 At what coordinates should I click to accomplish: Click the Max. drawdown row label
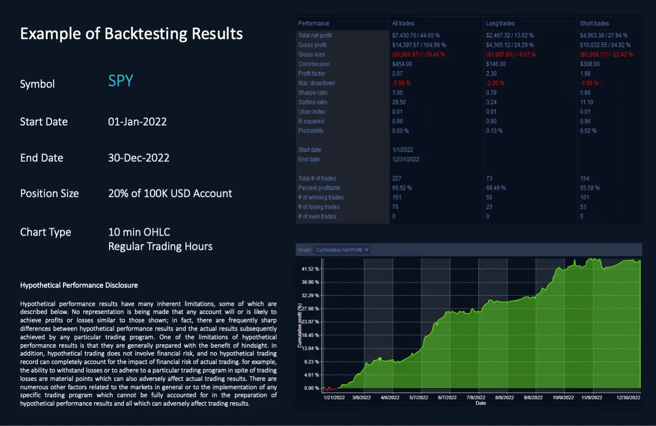(x=317, y=83)
